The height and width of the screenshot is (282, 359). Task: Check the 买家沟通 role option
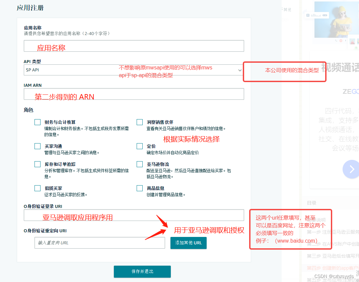pyautogui.click(x=37, y=146)
